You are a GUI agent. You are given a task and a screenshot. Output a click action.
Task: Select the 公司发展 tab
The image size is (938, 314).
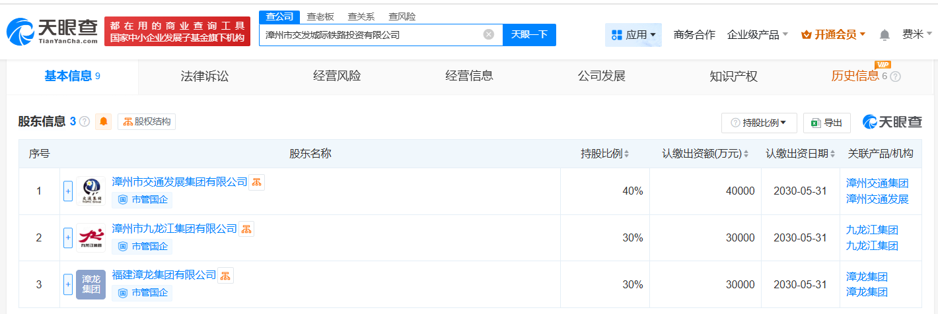[601, 77]
